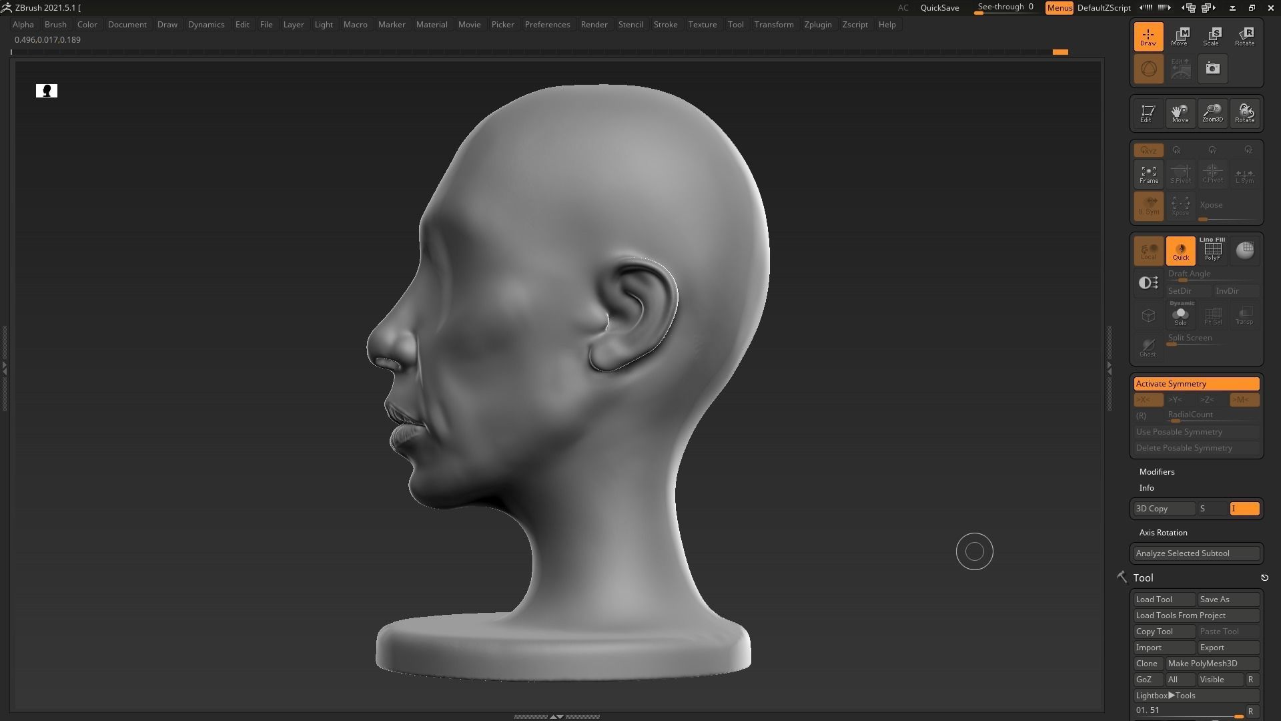This screenshot has height=721, width=1281.
Task: Toggle V.Sym view symmetry
Action: (x=1148, y=206)
